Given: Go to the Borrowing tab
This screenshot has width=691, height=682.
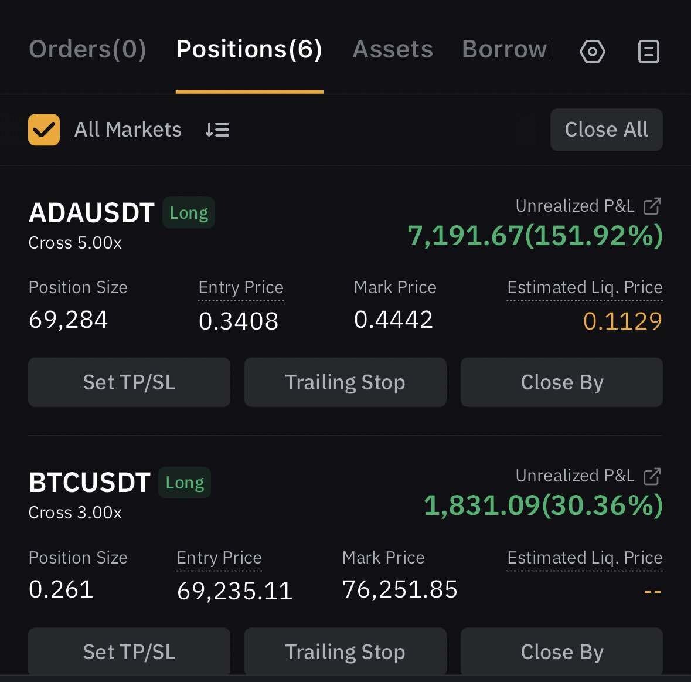Looking at the screenshot, I should click(506, 49).
